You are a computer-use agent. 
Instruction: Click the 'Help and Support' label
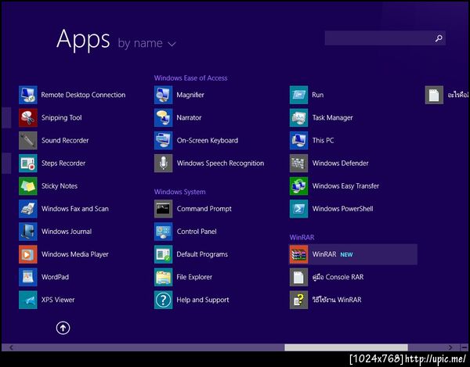click(x=203, y=300)
